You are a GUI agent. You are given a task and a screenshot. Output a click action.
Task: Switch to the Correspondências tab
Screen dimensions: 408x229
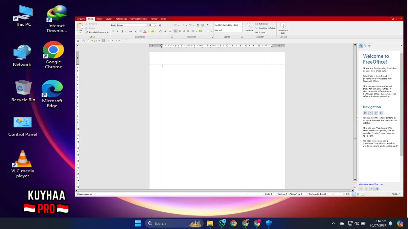coord(139,19)
